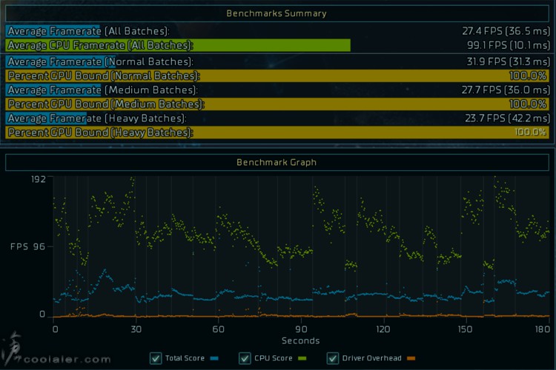Screen dimensions: 556x370
Task: Click the green CPU Score legend swatch
Action: (x=302, y=358)
